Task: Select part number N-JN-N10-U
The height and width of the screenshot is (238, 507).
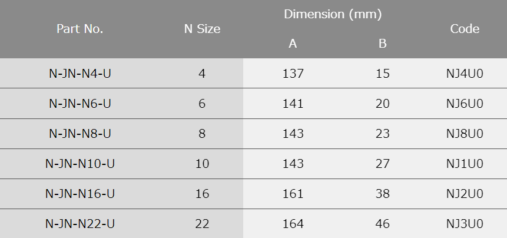Action: 80,164
